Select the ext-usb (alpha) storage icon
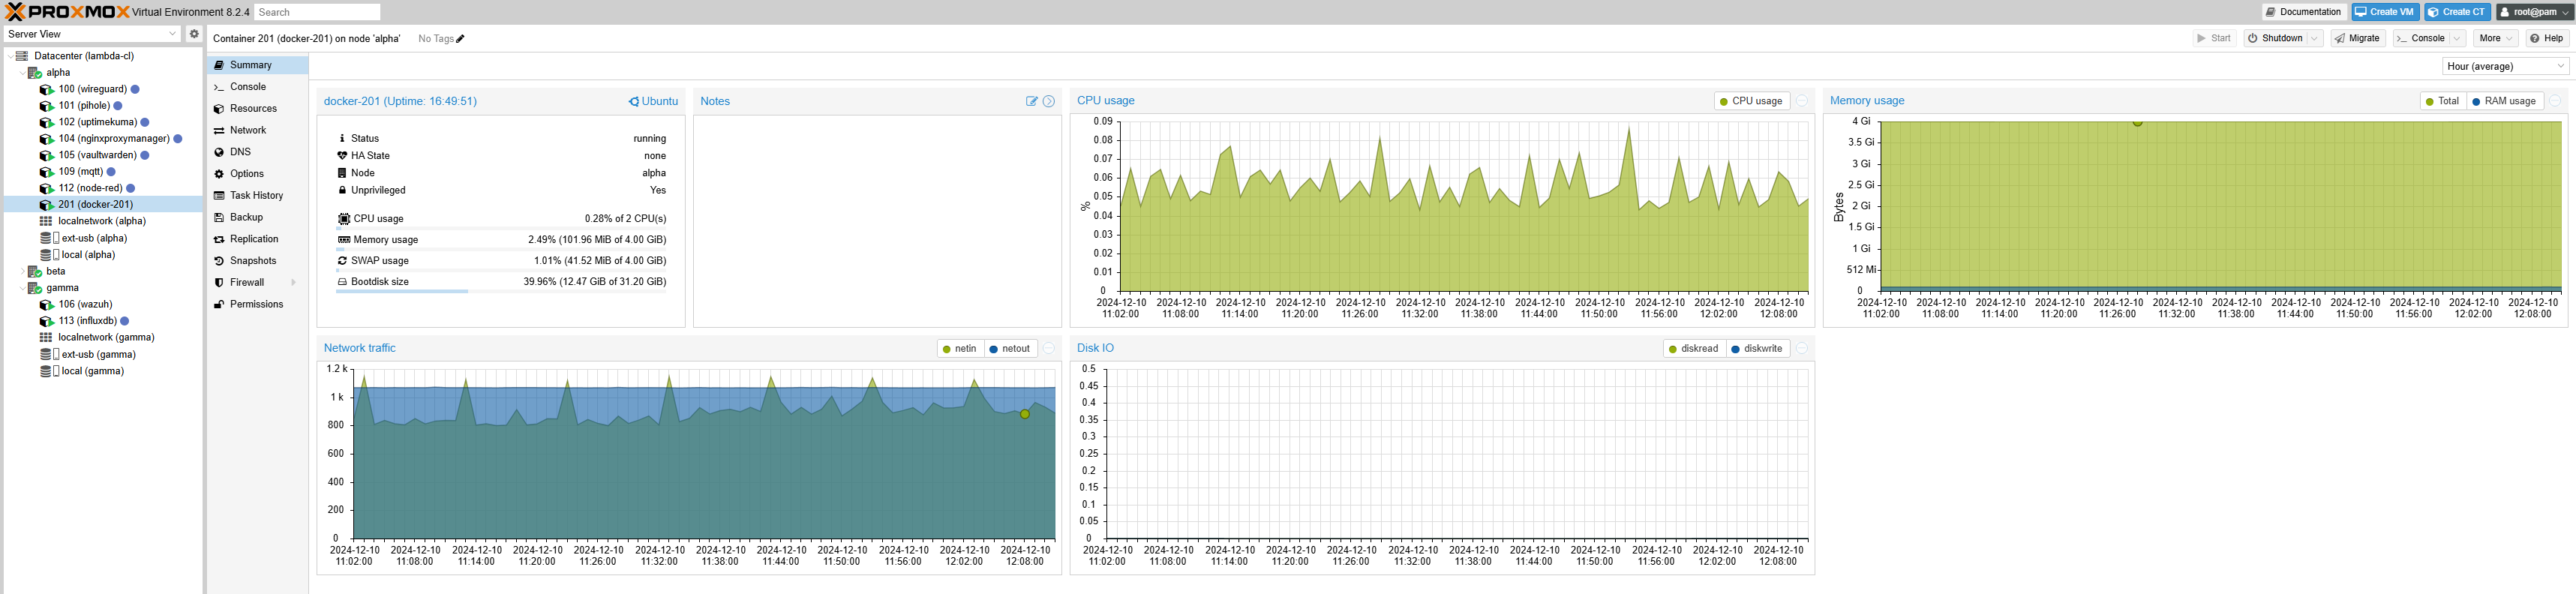The width and height of the screenshot is (2576, 594). 49,238
